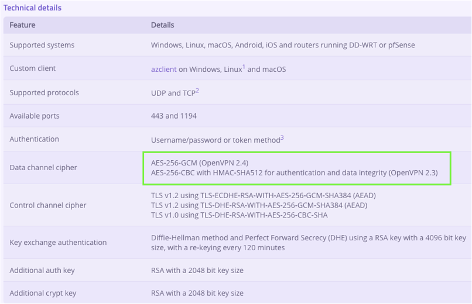
Task: Click the 443 and 1194 ports text
Action: pyautogui.click(x=173, y=116)
